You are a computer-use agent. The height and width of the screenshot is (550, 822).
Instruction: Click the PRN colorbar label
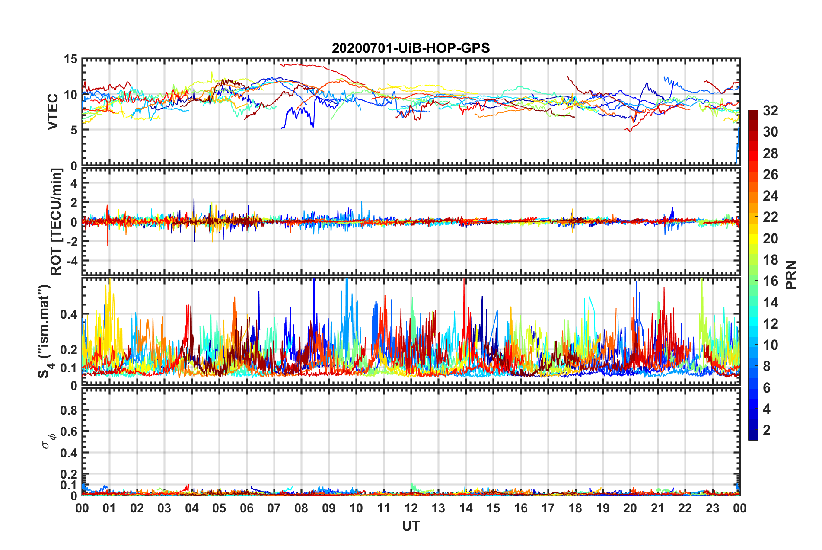click(x=791, y=275)
